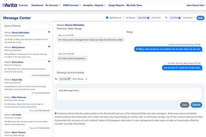
Task: Click 'Showing 1 to 4 of 4 entries' text
Action: pos(70,72)
